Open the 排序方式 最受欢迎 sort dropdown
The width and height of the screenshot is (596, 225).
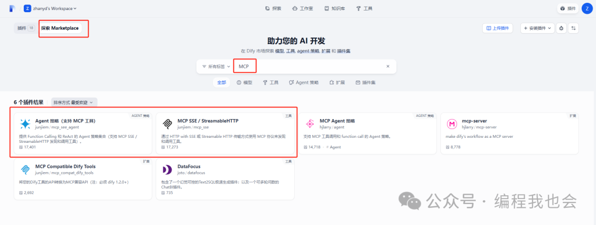pos(74,102)
